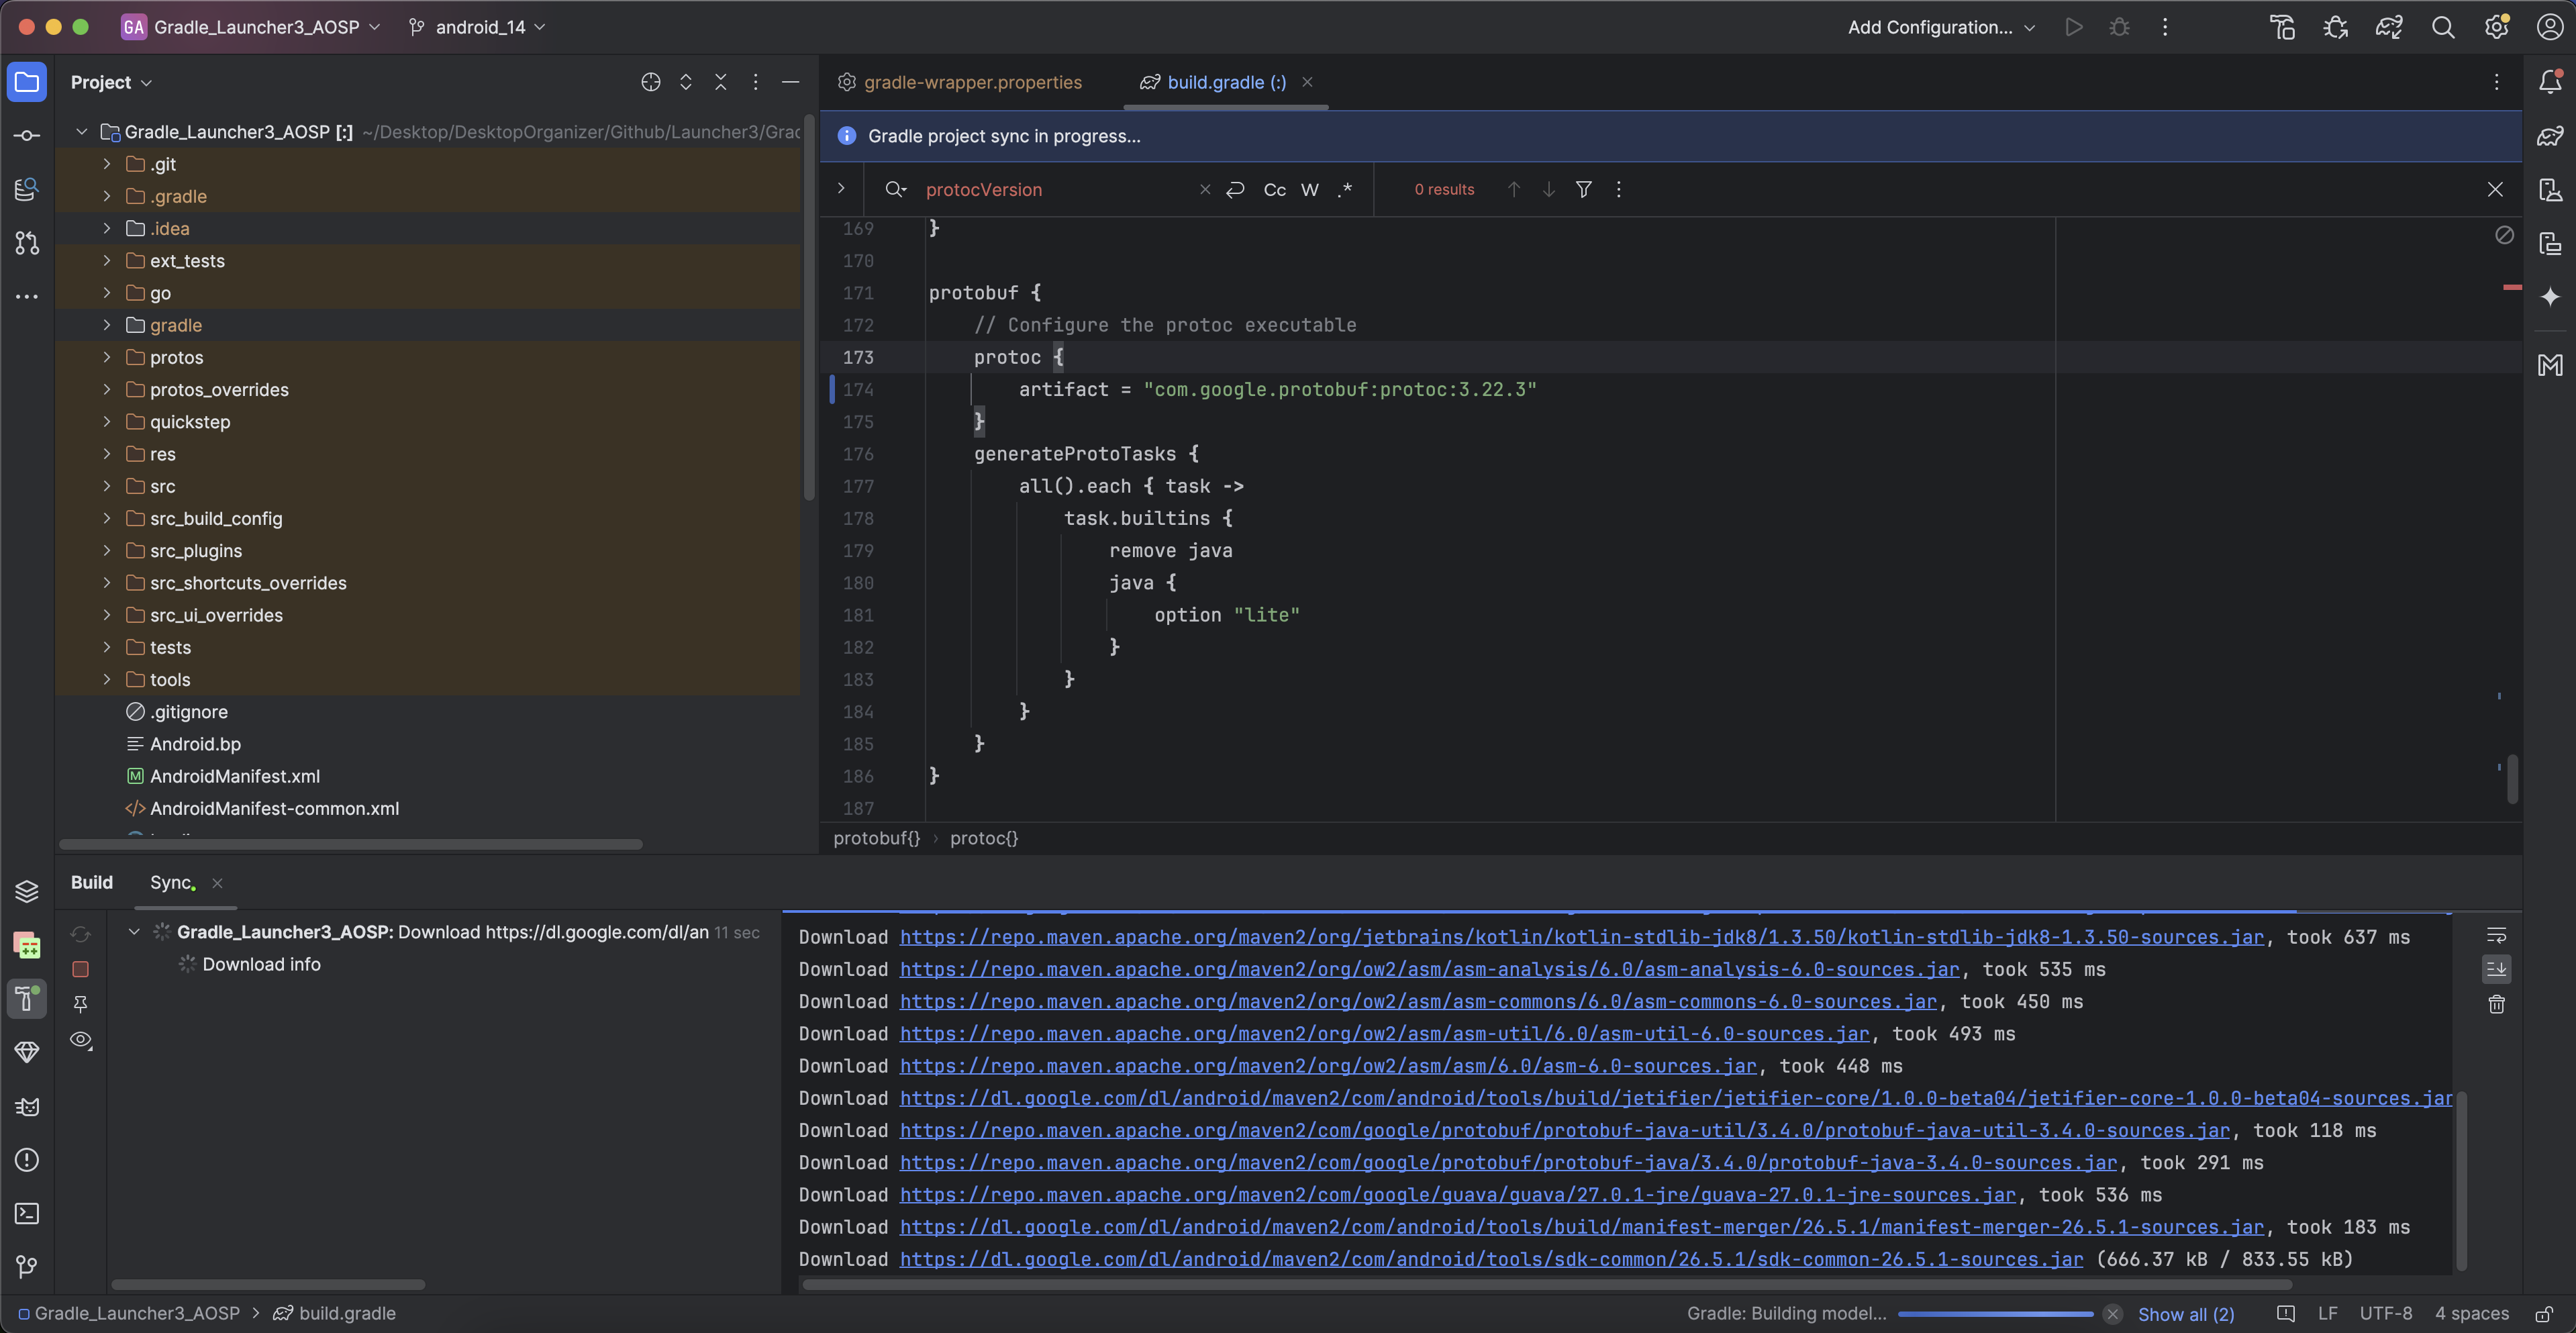Select opened file locator icon in Project panel
The height and width of the screenshot is (1333, 2576).
[650, 82]
